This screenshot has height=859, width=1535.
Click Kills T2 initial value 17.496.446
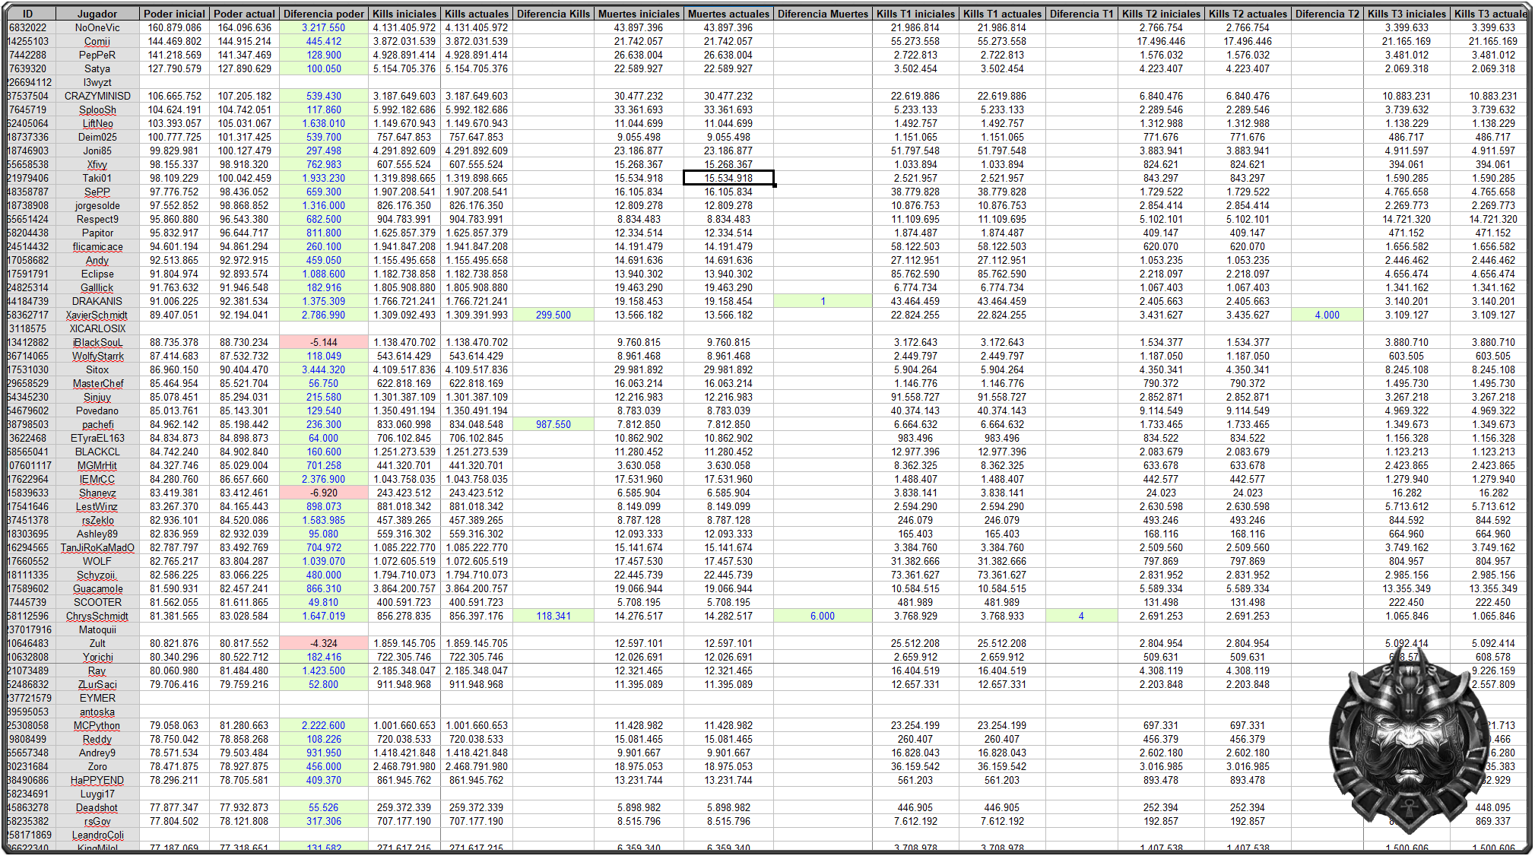(x=1161, y=41)
